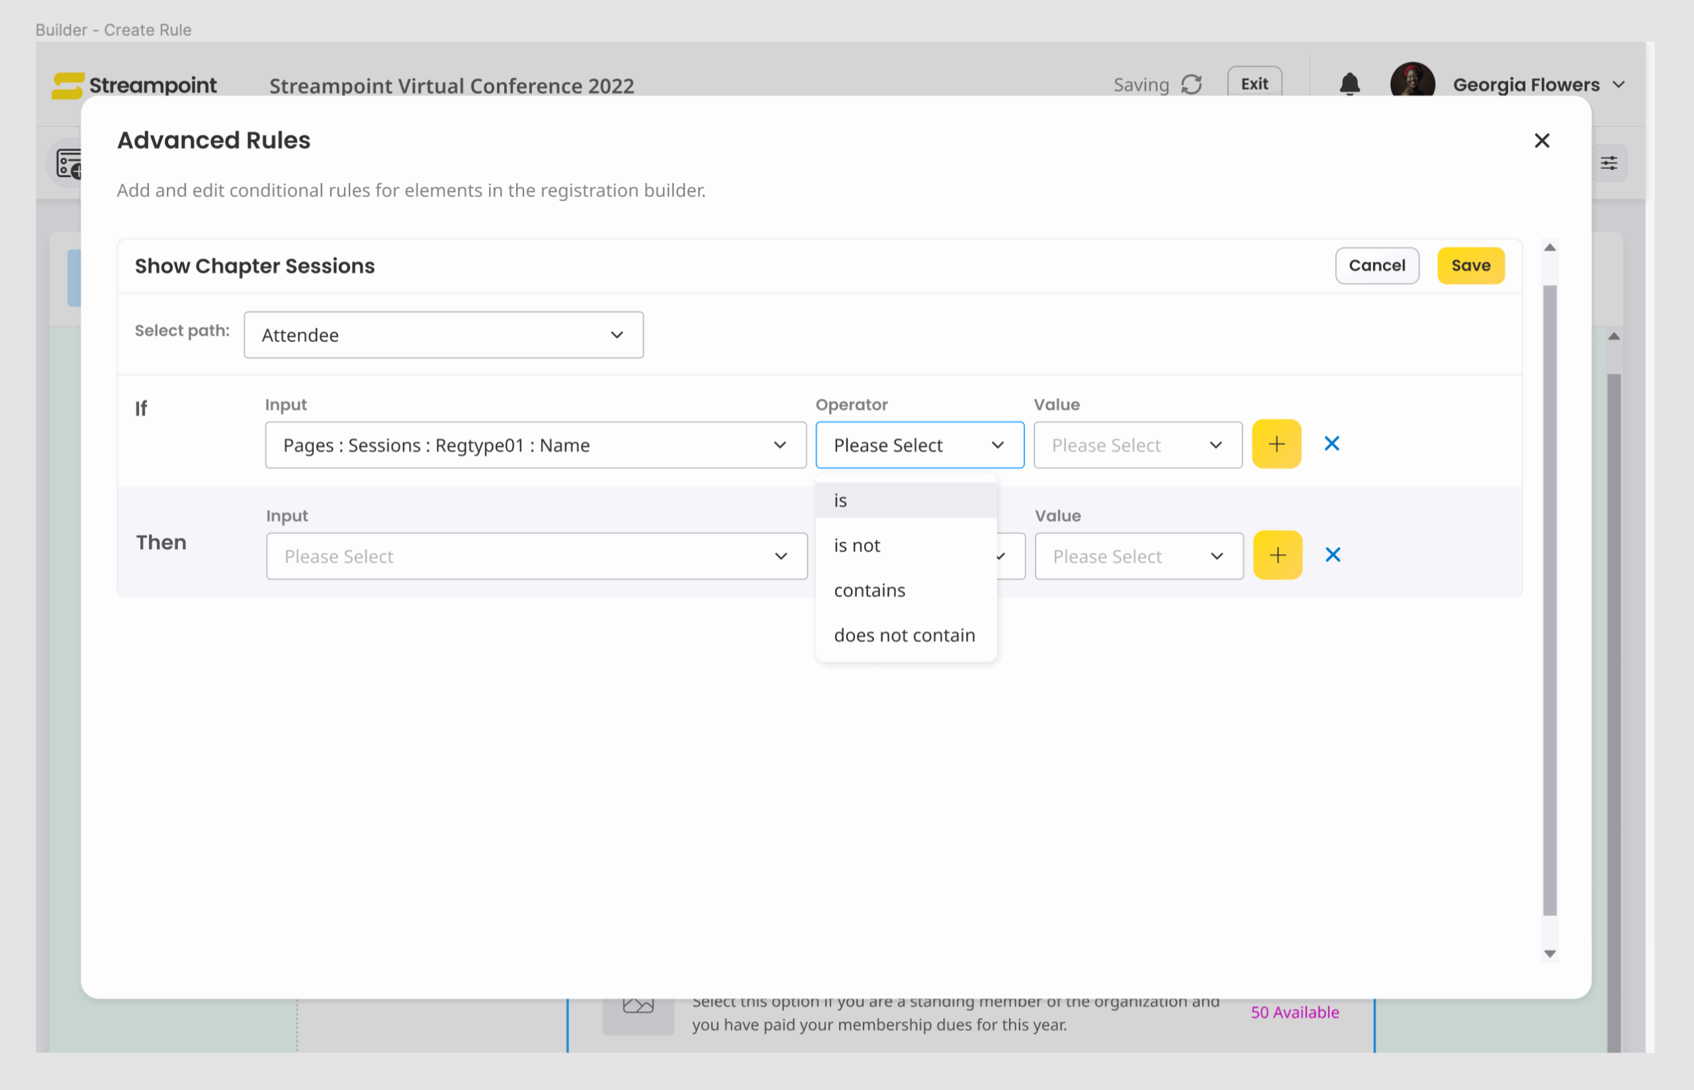Open the filter settings sliders icon

[x=1609, y=163]
